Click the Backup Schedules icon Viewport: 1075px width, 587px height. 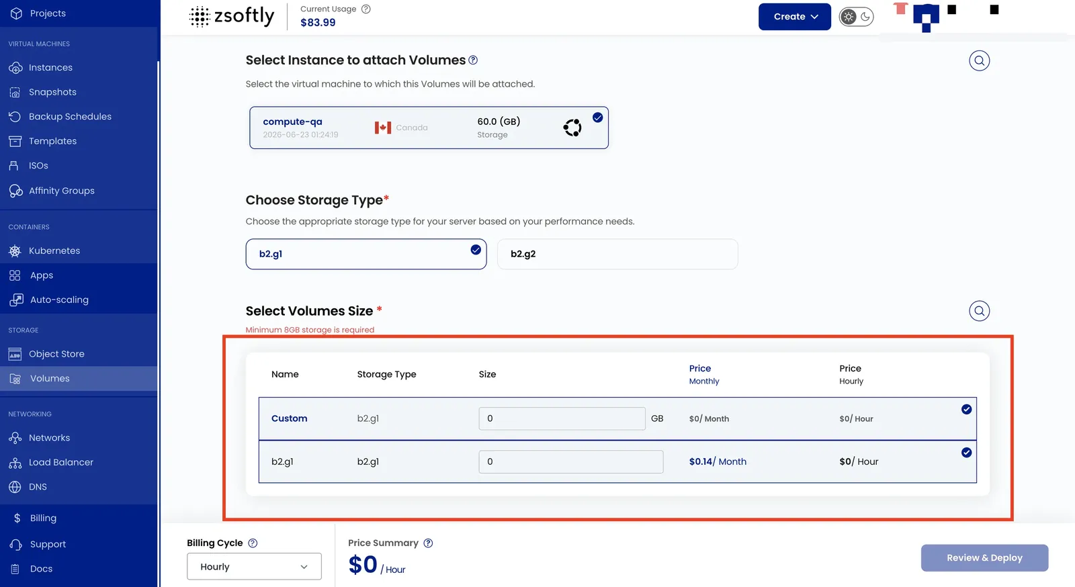(x=15, y=116)
